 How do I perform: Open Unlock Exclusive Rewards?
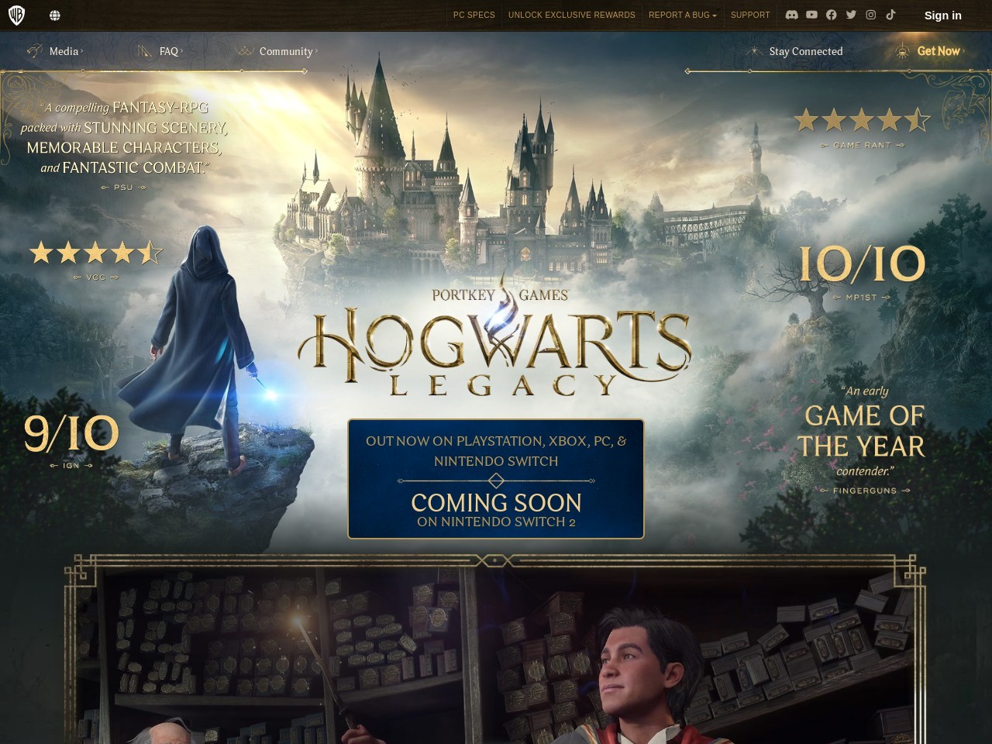point(571,15)
